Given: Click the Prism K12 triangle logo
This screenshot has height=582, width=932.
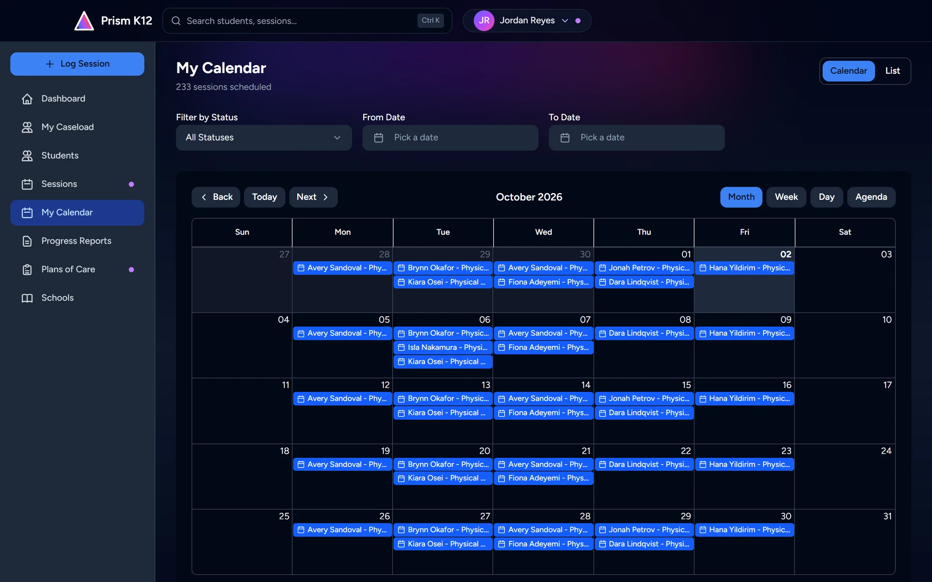Looking at the screenshot, I should point(84,21).
